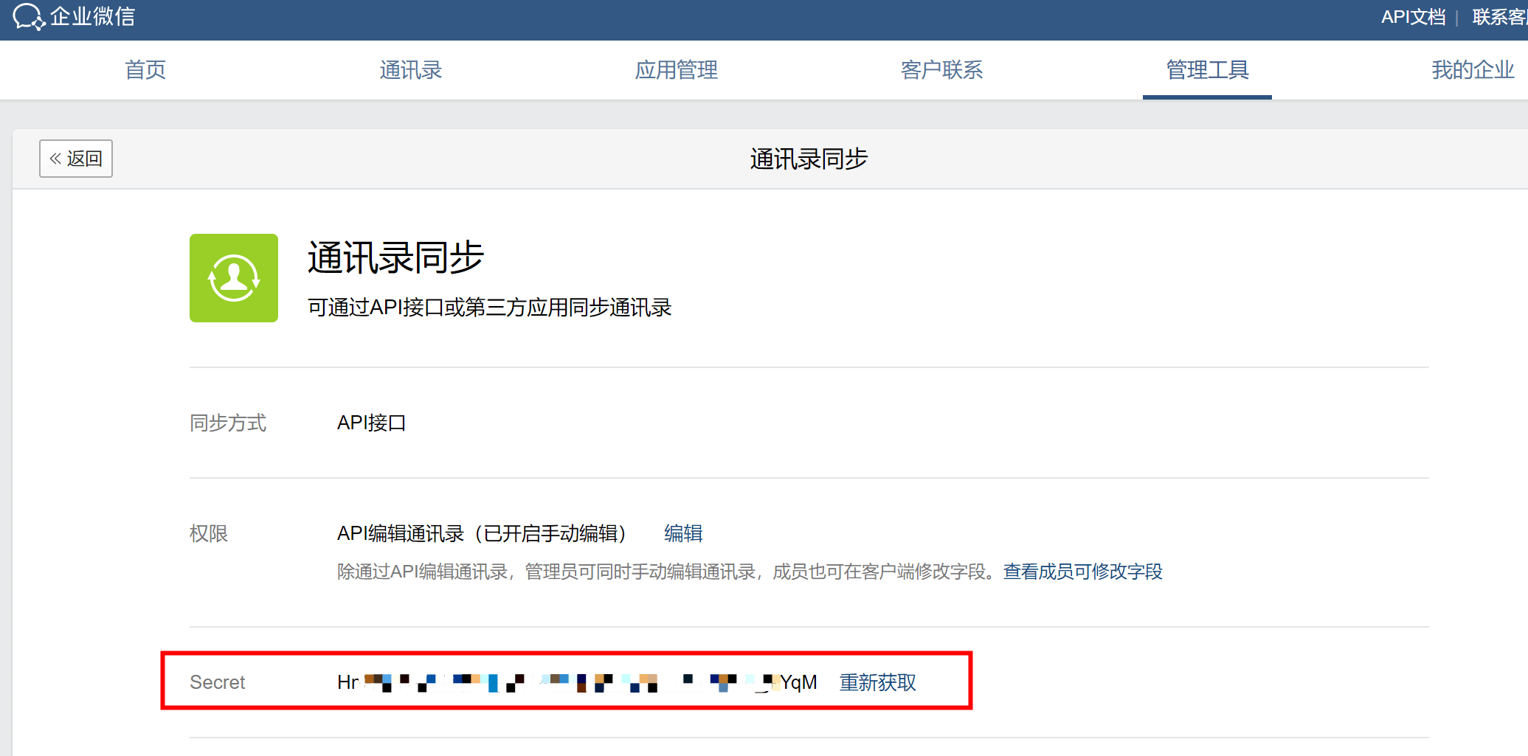Open the 我的企业 tab

pos(1473,70)
